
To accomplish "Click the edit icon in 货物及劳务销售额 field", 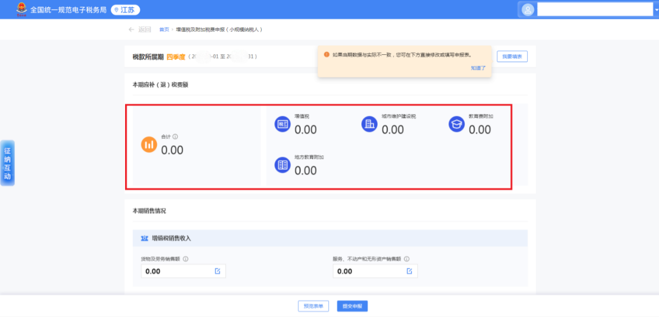I will 217,271.
